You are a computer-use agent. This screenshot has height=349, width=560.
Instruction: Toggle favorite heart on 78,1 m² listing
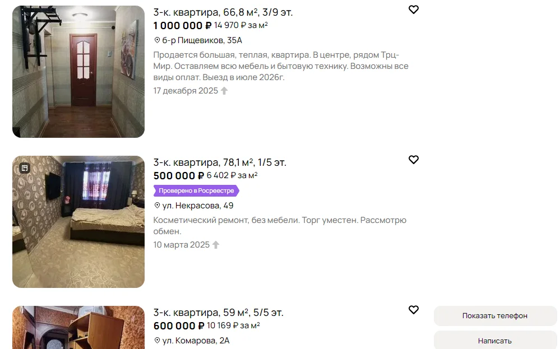point(414,160)
